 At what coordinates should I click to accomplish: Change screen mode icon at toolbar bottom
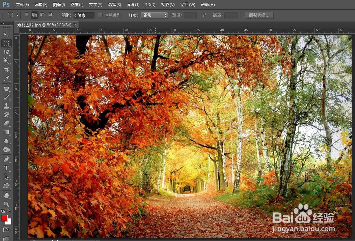click(x=6, y=239)
